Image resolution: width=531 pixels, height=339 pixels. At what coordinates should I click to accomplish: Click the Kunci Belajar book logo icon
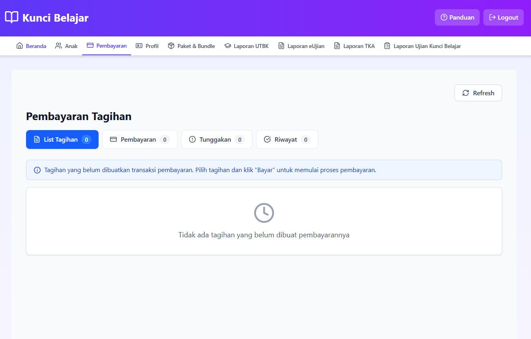[12, 18]
